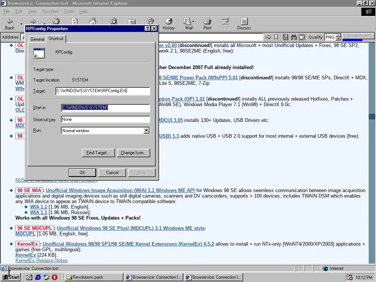376x282 pixels.
Task: Click the RPConfig shortcut icon in dialog
Action: pos(39,53)
